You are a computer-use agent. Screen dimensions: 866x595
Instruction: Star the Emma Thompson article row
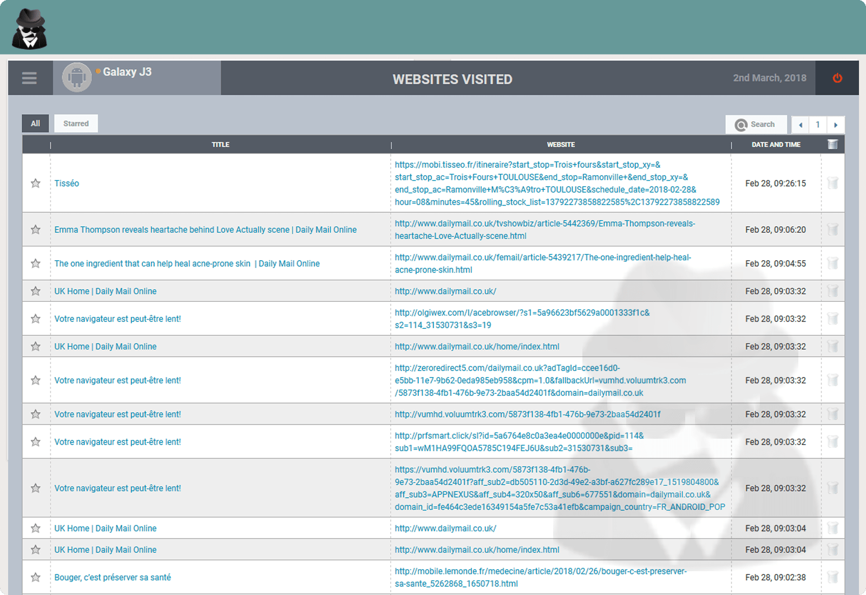pyautogui.click(x=36, y=230)
